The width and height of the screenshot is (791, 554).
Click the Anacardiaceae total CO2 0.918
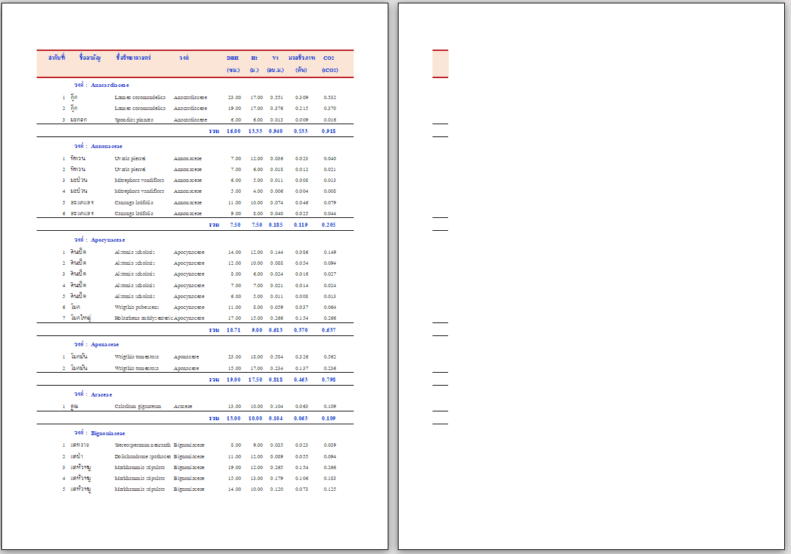point(329,131)
